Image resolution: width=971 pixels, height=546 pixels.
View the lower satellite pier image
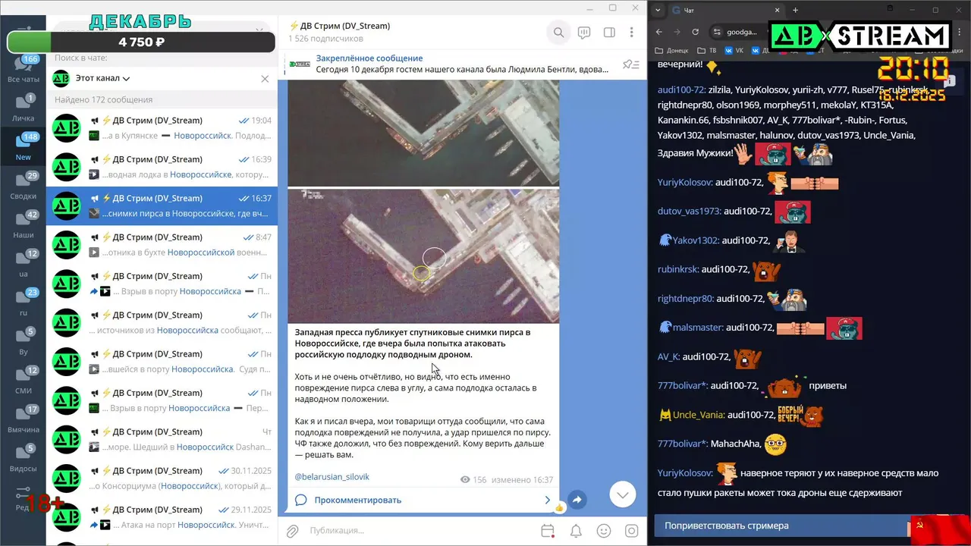pos(423,256)
